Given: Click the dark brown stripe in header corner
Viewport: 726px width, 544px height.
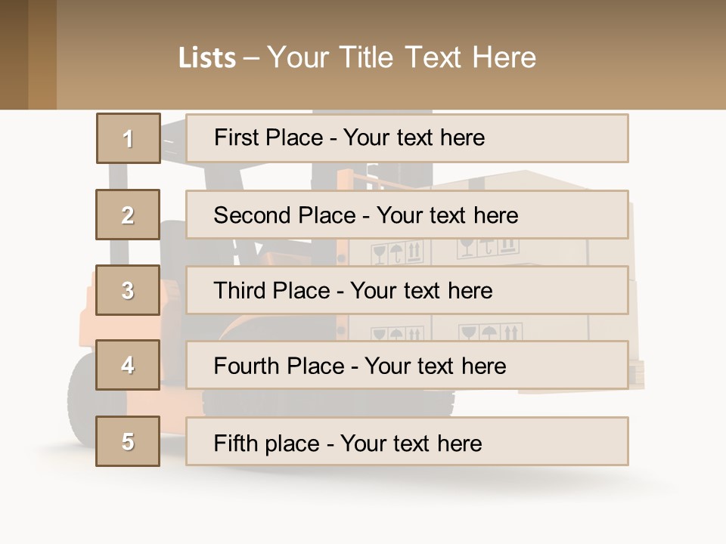Looking at the screenshot, I should (14, 54).
